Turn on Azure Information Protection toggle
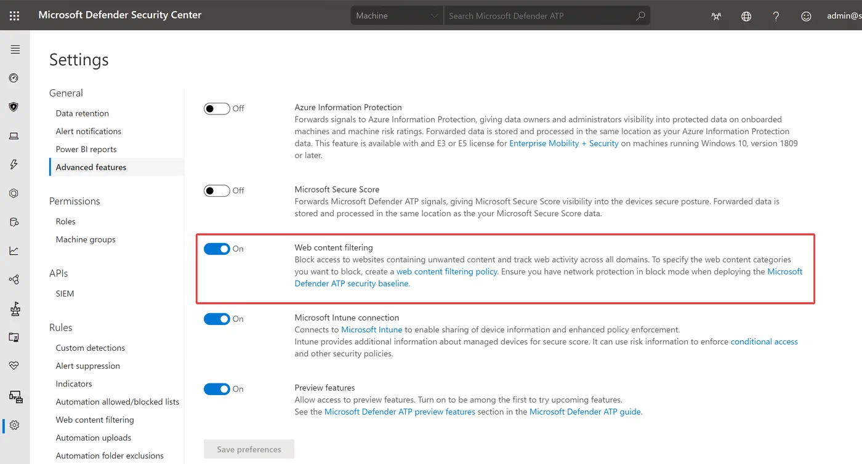 pyautogui.click(x=217, y=108)
